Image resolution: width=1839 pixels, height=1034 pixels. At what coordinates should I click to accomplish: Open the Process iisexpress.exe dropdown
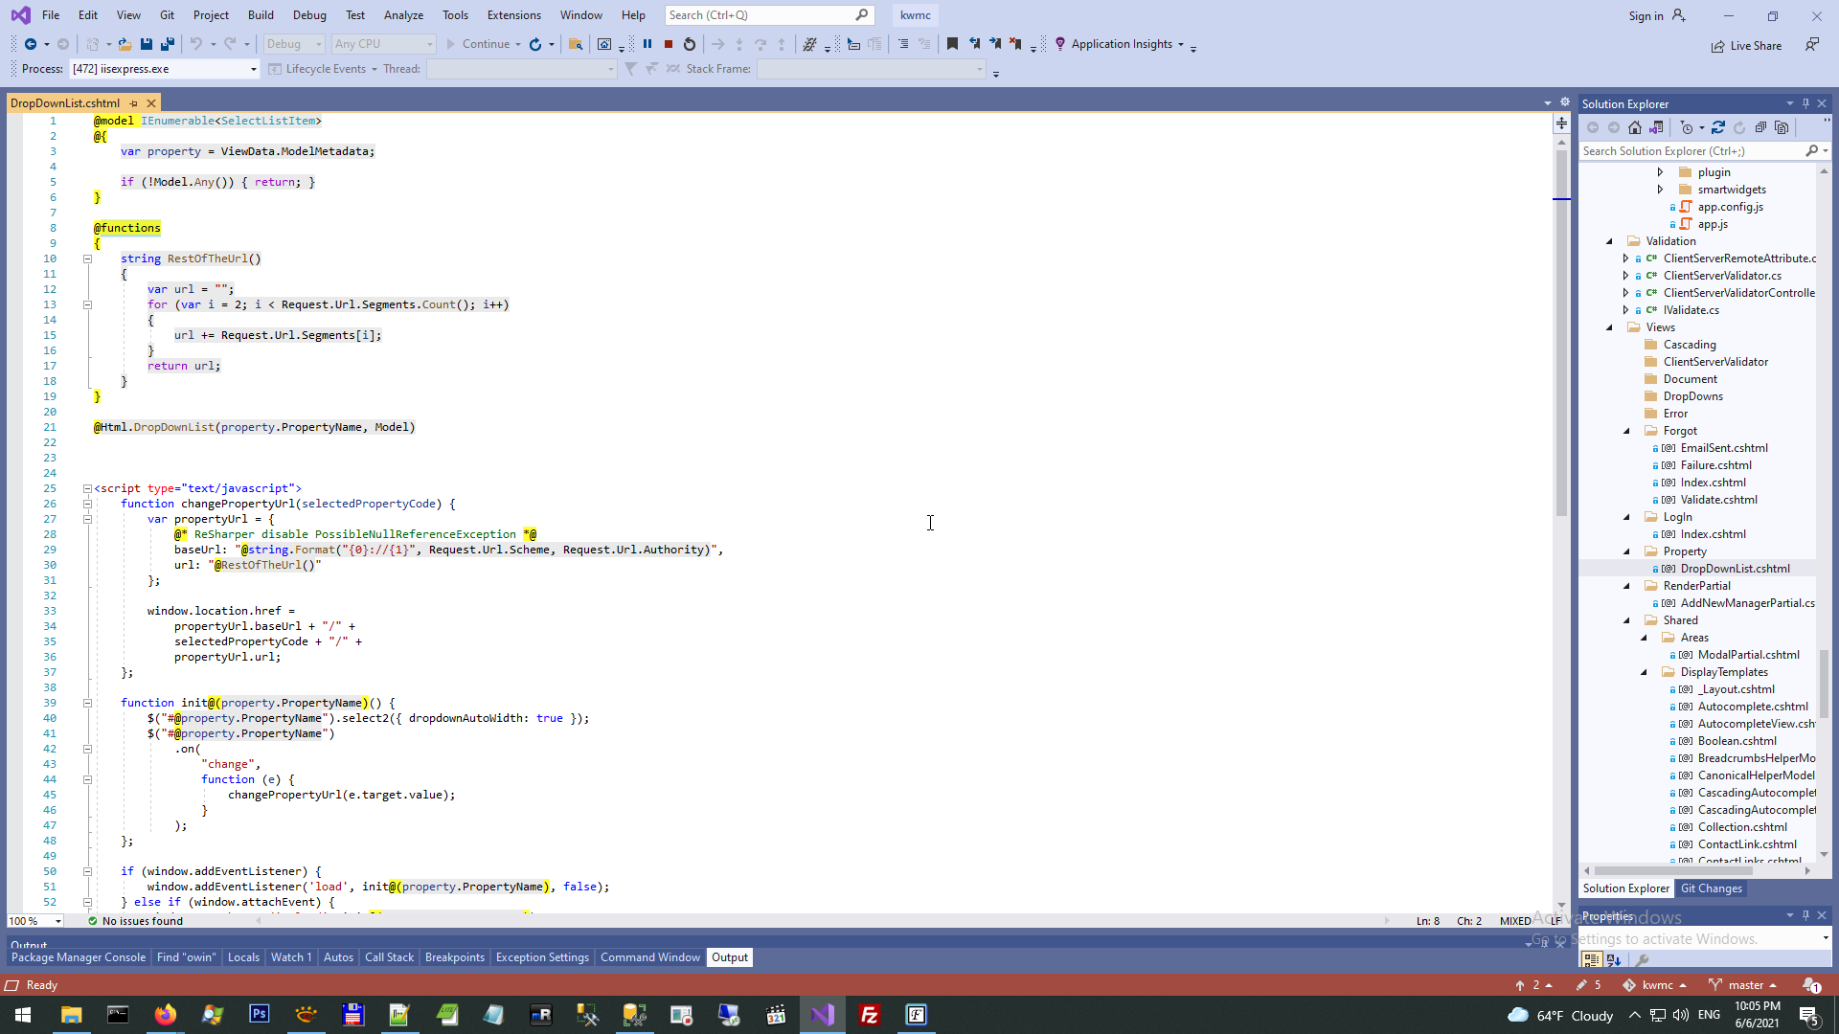point(253,69)
